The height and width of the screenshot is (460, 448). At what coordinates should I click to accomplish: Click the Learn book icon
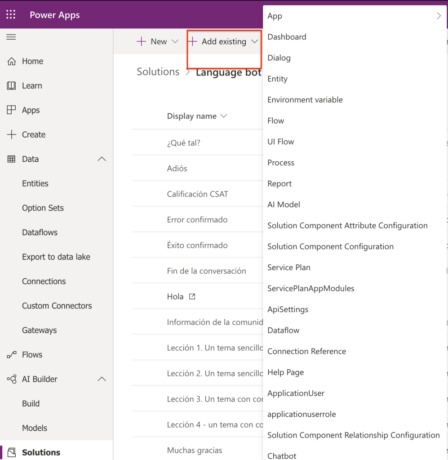click(x=12, y=86)
